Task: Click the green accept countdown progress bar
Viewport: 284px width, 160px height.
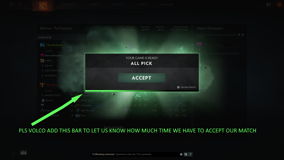Action: [142, 91]
